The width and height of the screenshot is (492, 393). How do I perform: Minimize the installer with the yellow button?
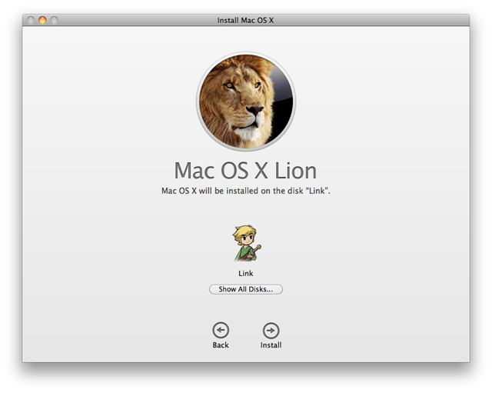(42, 20)
